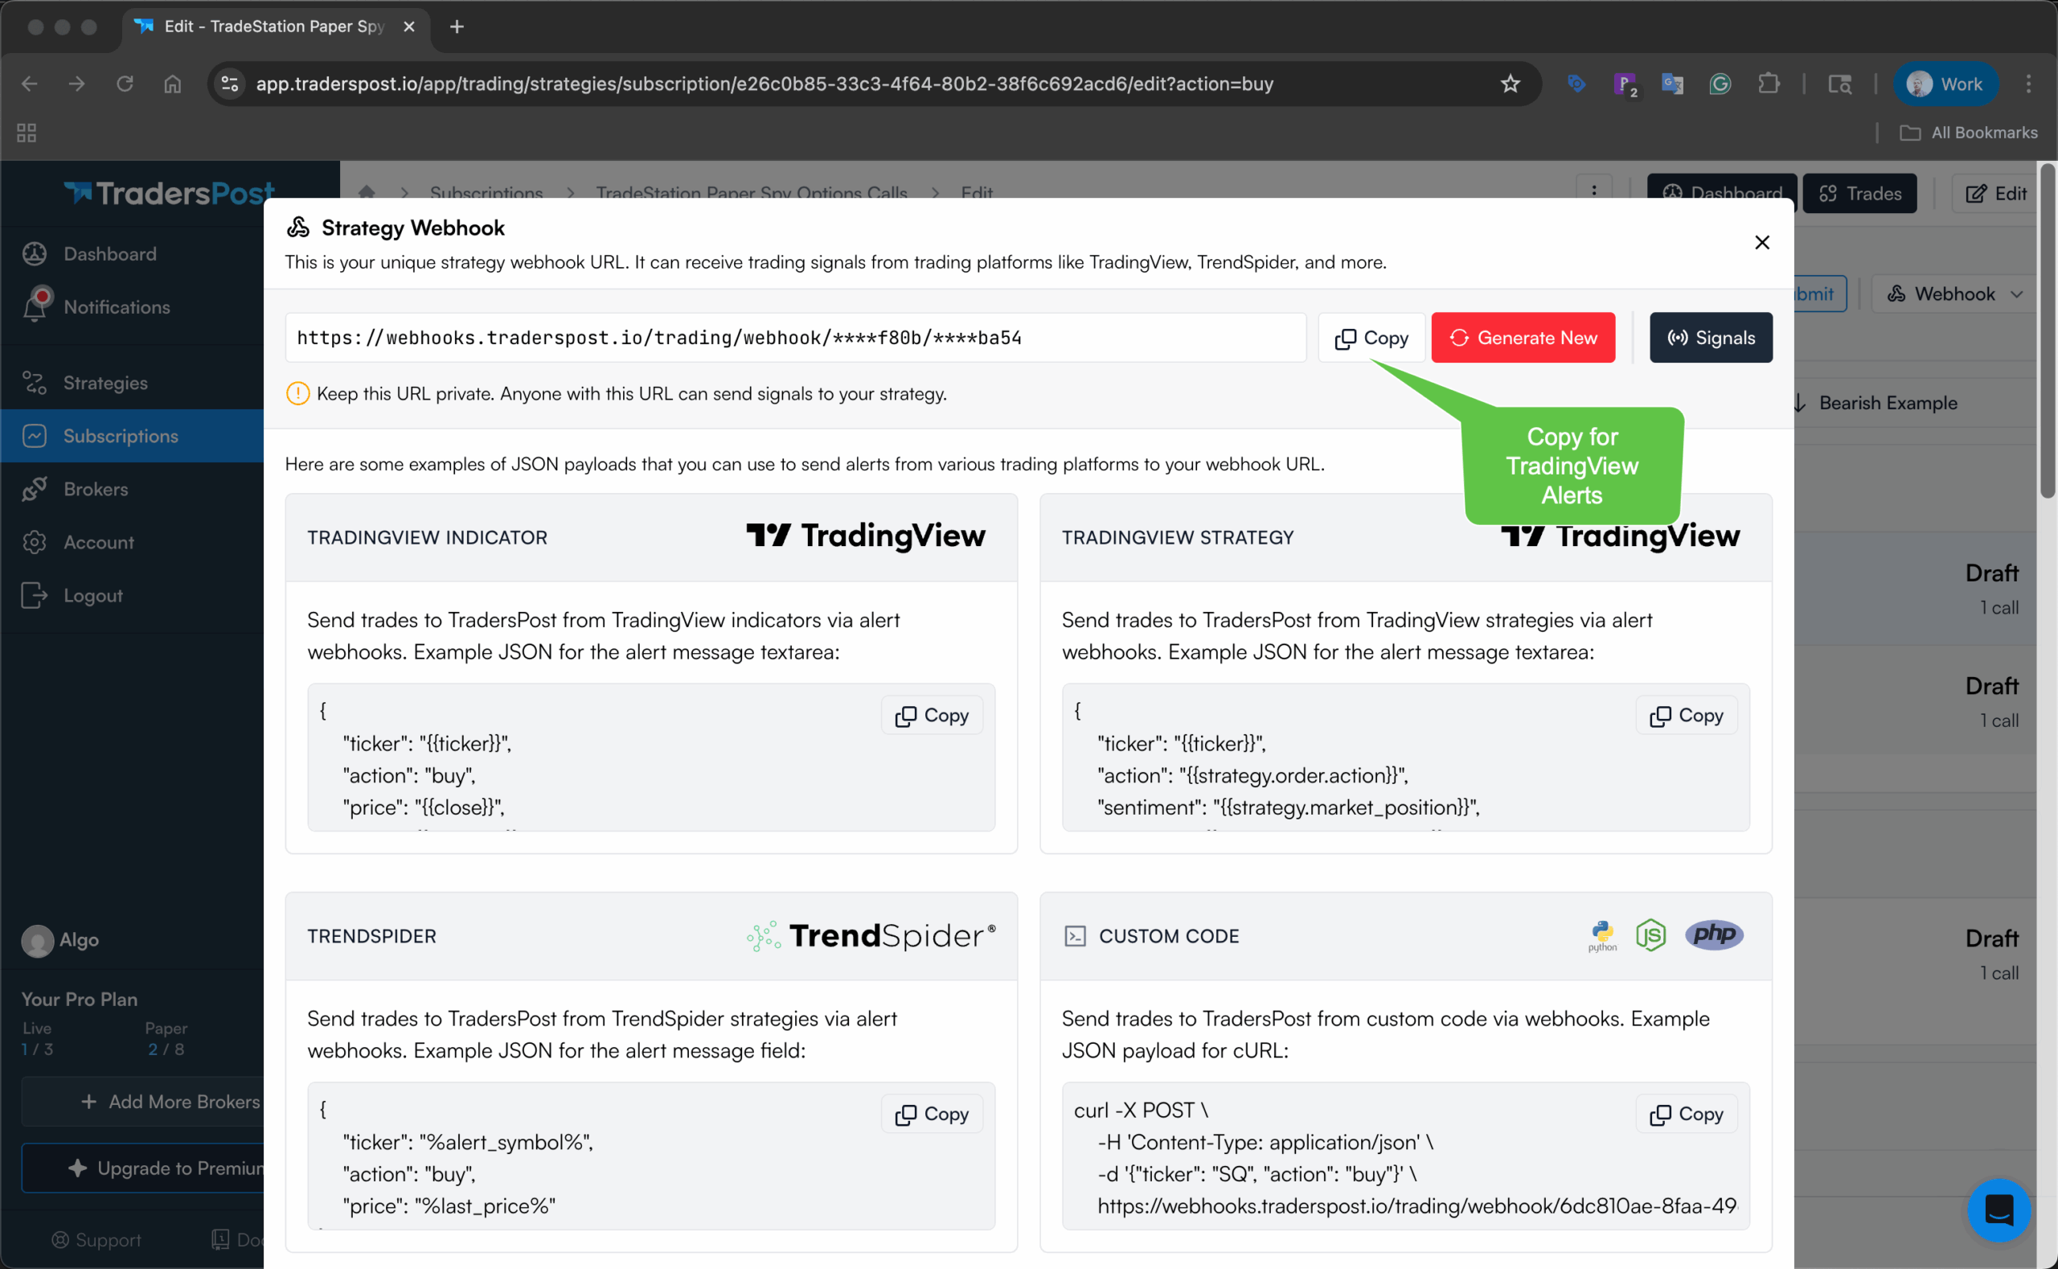Image resolution: width=2058 pixels, height=1269 pixels.
Task: Click the red Generate New button
Action: 1522,338
